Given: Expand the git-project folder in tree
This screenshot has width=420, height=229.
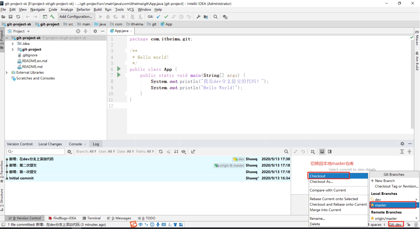Looking at the screenshot, I should [13, 49].
